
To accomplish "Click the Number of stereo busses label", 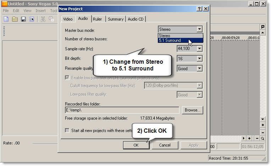I will coord(86,39).
